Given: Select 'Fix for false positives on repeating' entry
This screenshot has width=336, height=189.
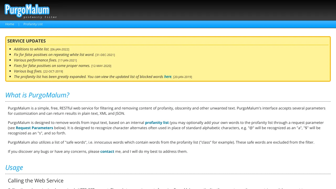Looking at the screenshot, I should click(x=54, y=55).
